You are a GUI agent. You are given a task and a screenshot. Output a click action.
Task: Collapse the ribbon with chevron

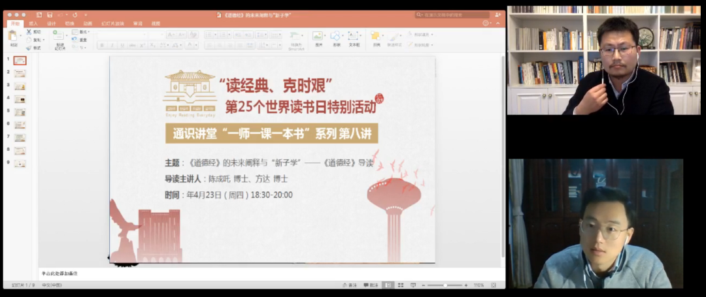coord(497,23)
